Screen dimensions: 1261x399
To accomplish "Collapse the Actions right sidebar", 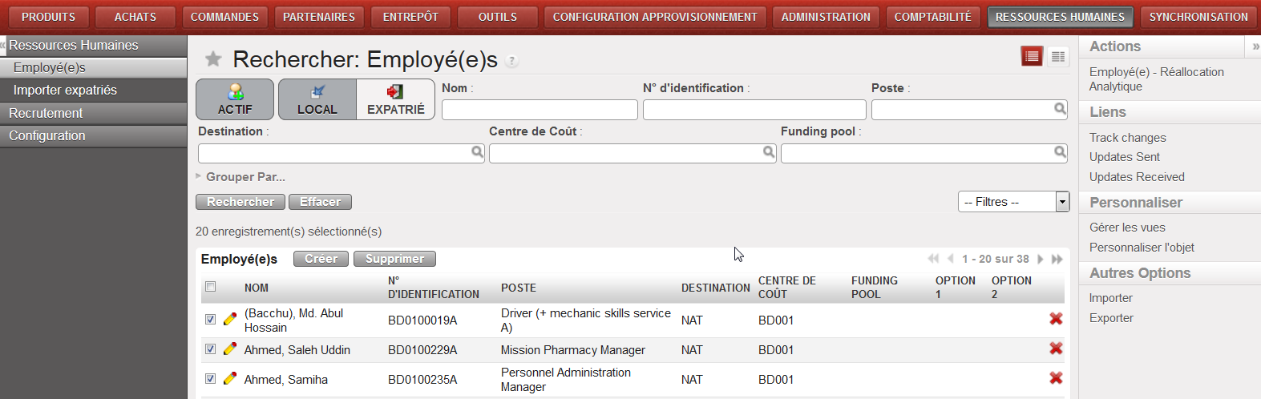I will (x=1255, y=46).
